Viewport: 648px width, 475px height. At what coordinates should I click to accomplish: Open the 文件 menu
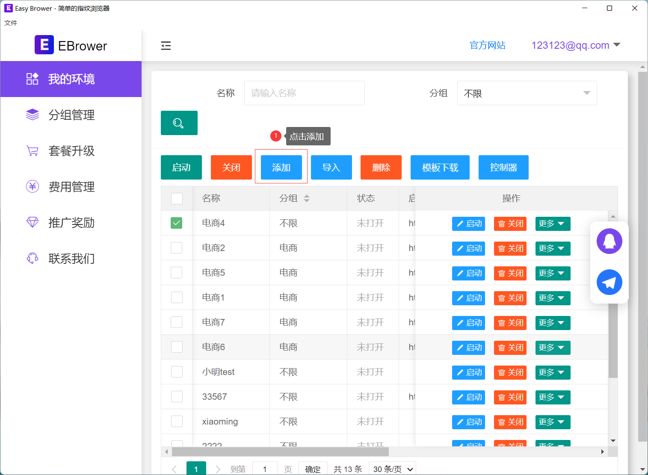click(11, 23)
